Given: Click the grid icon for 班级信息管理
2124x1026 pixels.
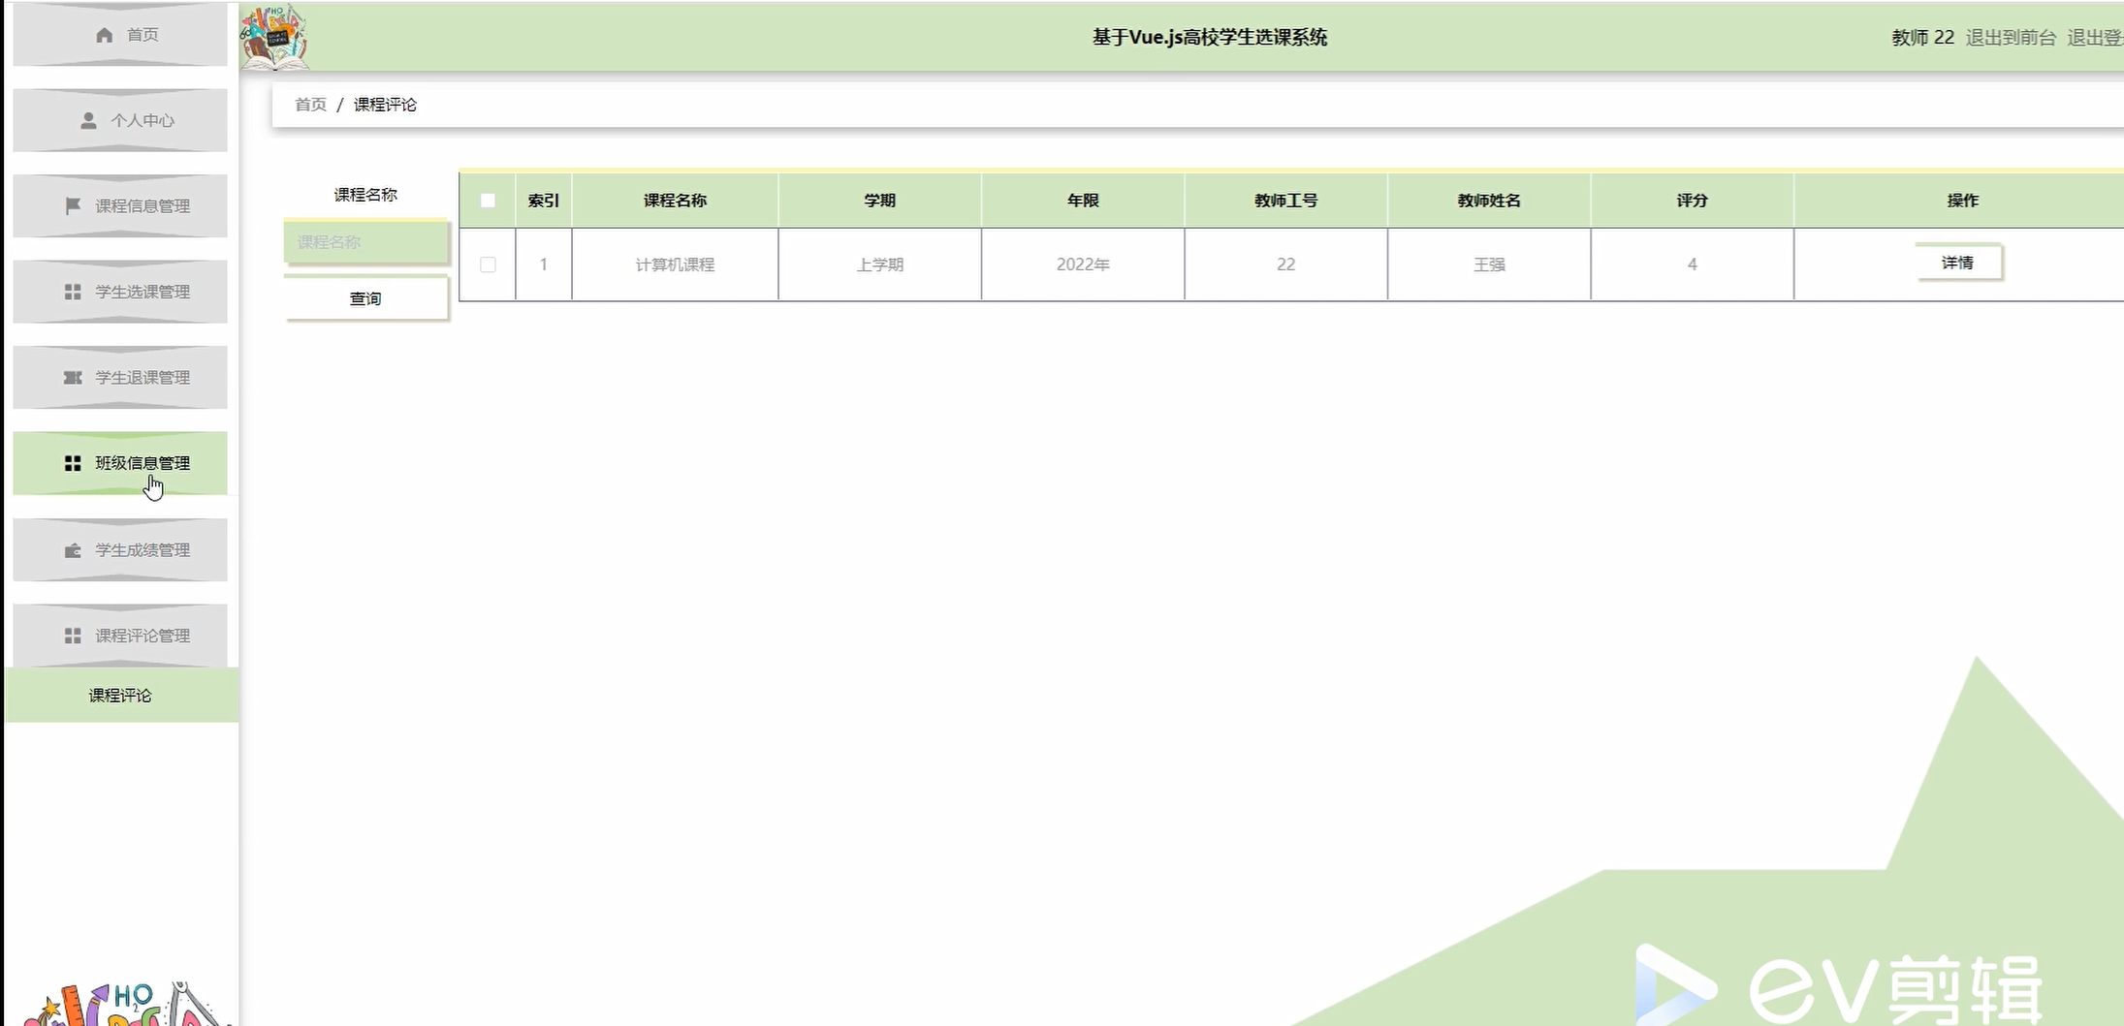Looking at the screenshot, I should 73,463.
